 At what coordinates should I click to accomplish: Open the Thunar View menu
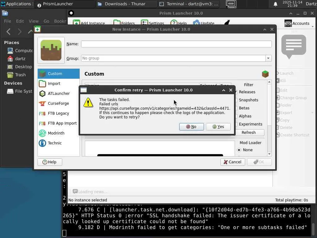pos(33,21)
